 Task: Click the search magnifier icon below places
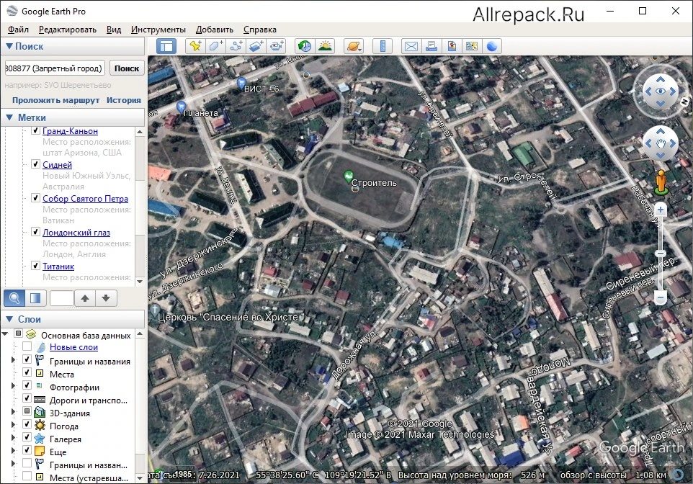click(x=14, y=298)
